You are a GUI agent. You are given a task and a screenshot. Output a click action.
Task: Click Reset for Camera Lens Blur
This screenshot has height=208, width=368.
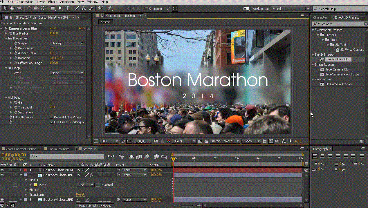click(53, 28)
